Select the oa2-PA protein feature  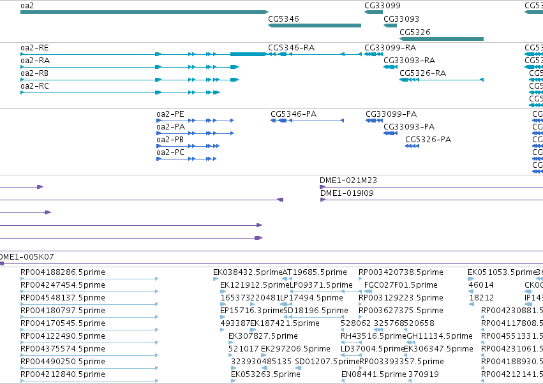click(x=195, y=133)
